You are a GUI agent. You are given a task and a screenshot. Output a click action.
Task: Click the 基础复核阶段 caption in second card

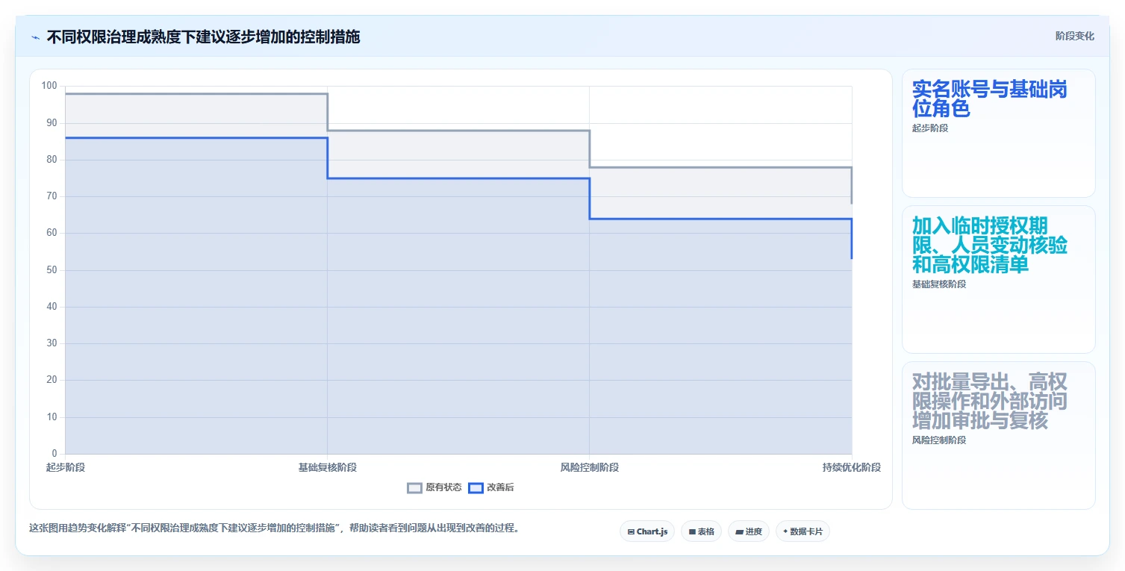pyautogui.click(x=939, y=284)
